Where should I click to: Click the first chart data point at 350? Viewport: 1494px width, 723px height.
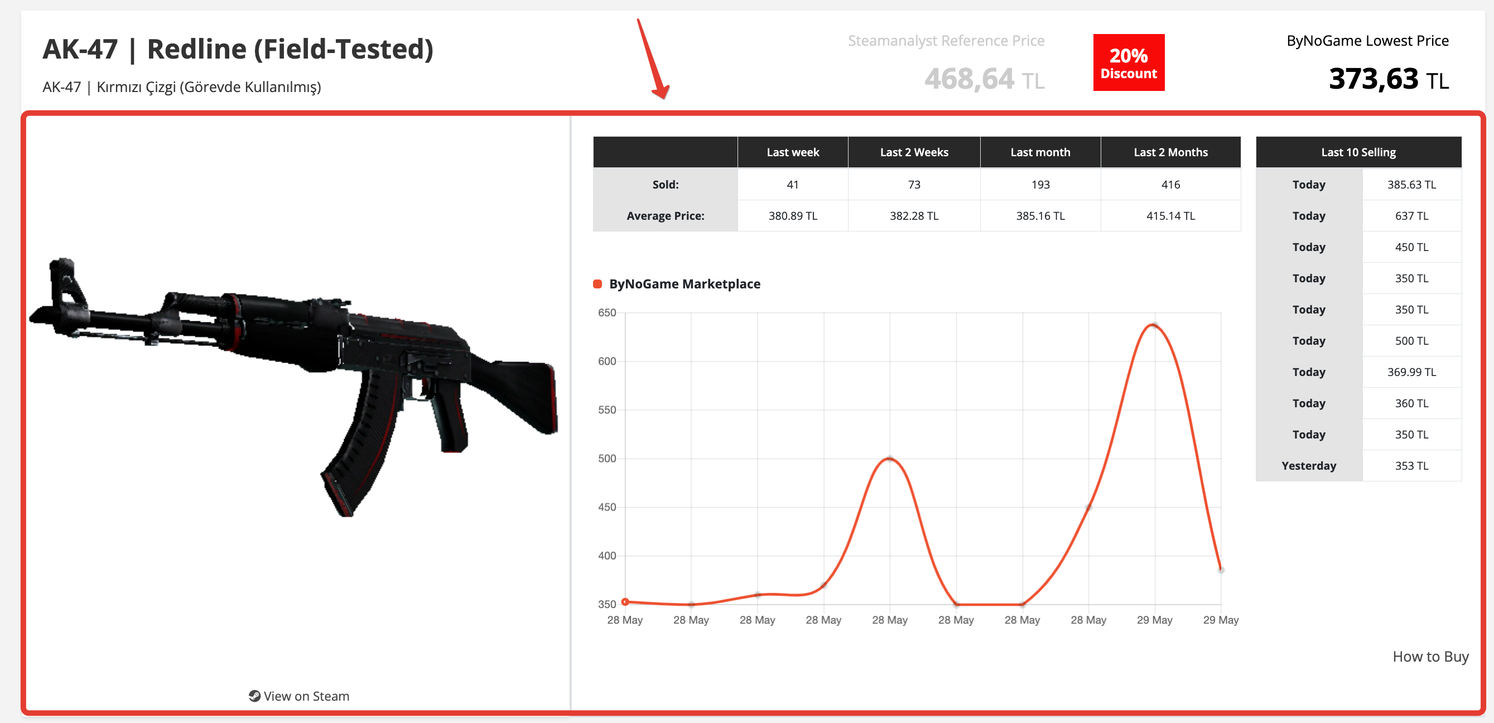point(625,602)
